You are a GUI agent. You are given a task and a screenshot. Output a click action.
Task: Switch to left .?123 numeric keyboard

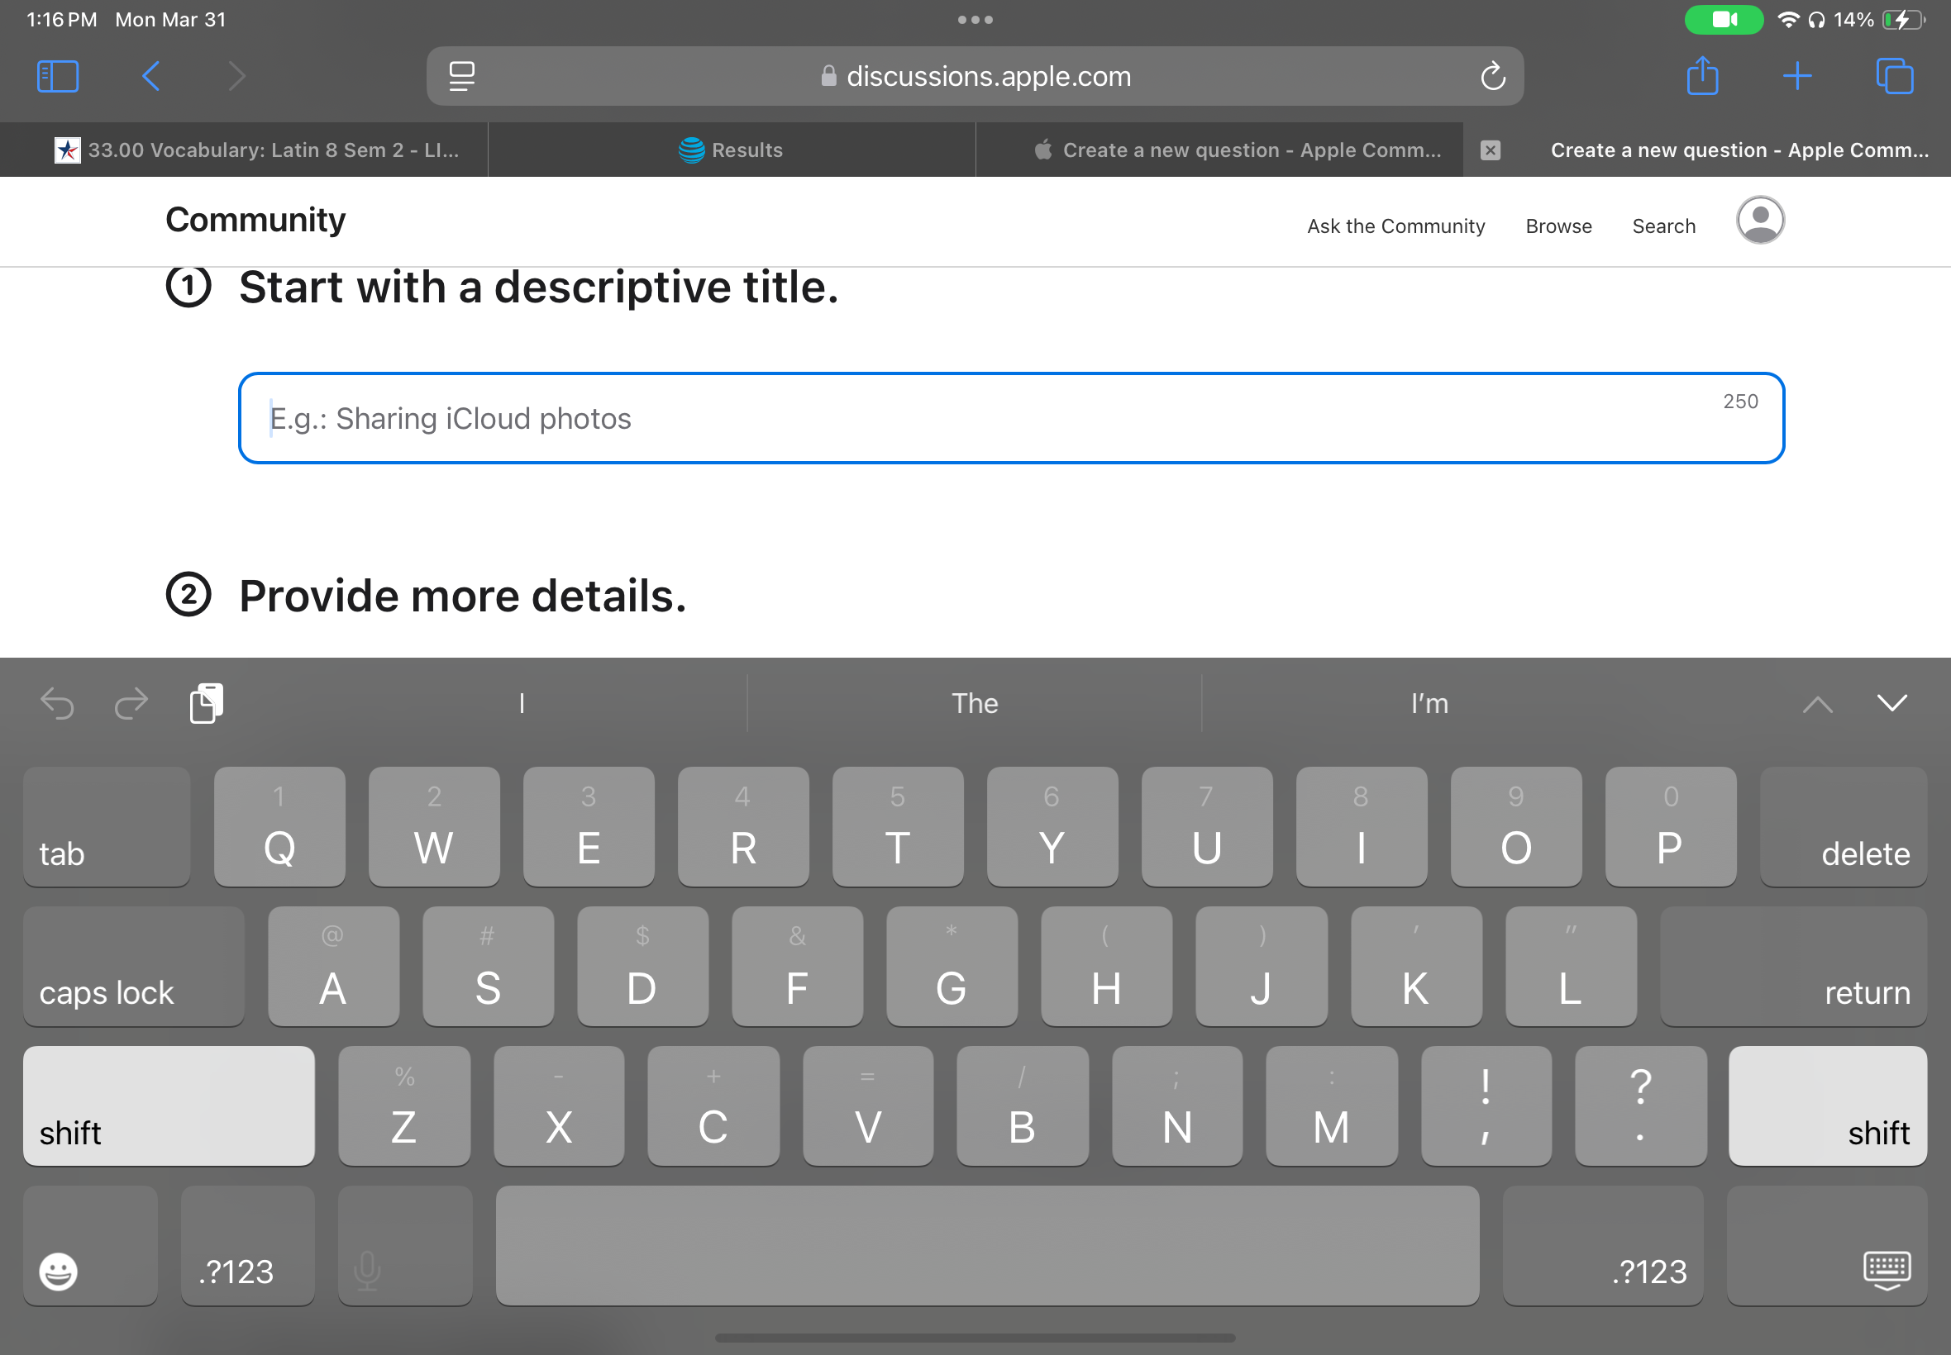click(246, 1247)
